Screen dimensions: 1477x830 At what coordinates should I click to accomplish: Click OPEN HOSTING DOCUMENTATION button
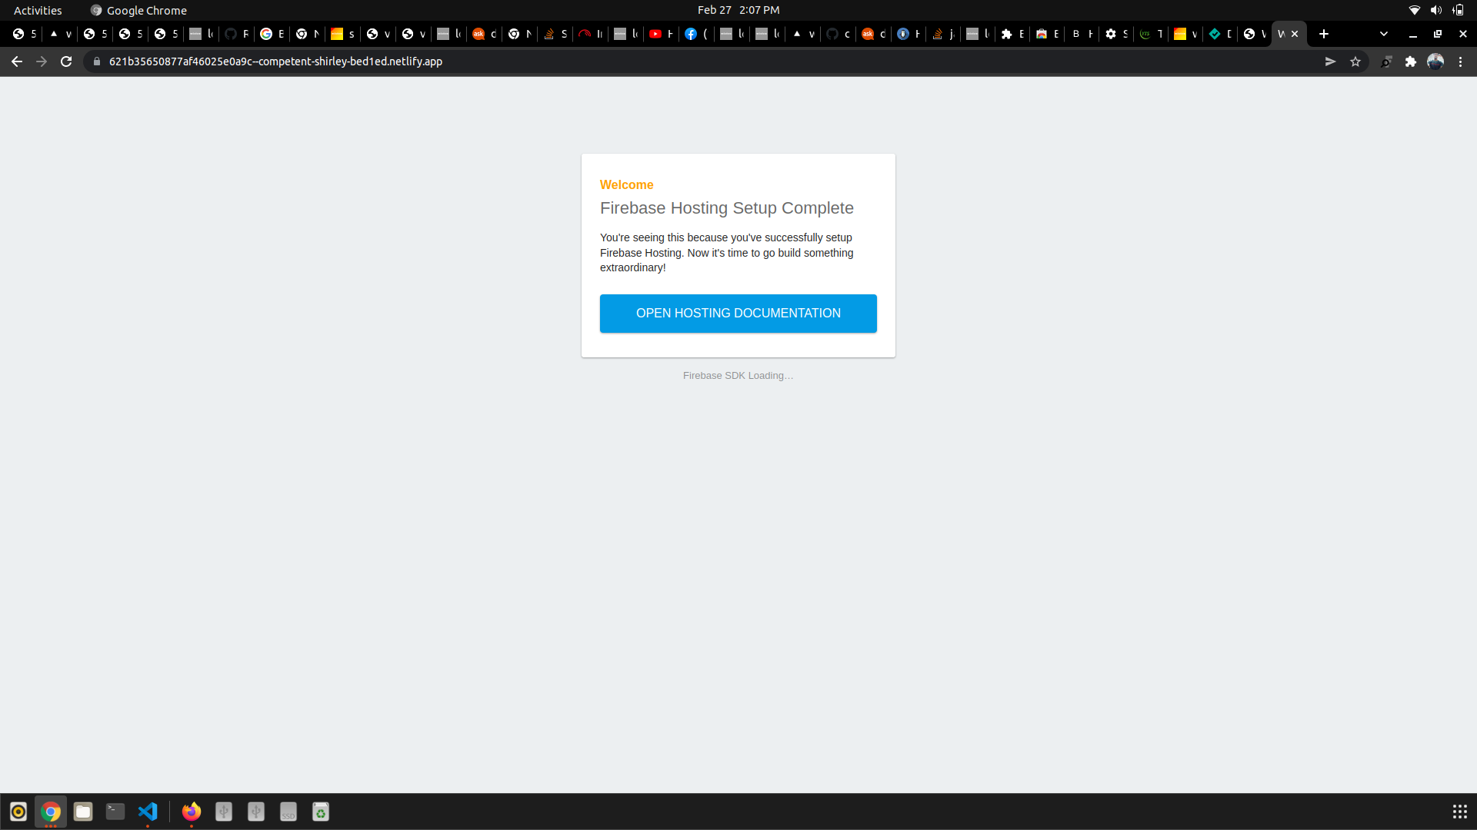[738, 314]
